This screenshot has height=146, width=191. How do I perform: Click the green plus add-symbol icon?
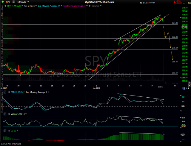click(3, 2)
